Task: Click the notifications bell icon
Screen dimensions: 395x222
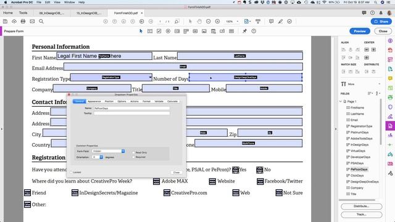Action: click(381, 12)
